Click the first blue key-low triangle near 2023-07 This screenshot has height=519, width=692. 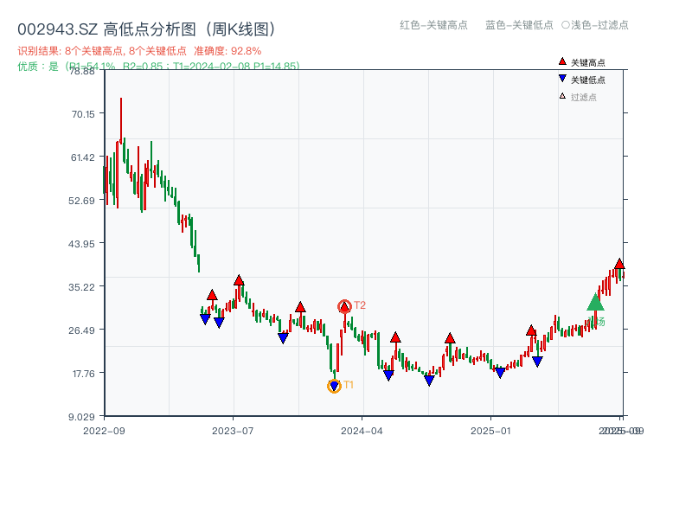pos(203,318)
